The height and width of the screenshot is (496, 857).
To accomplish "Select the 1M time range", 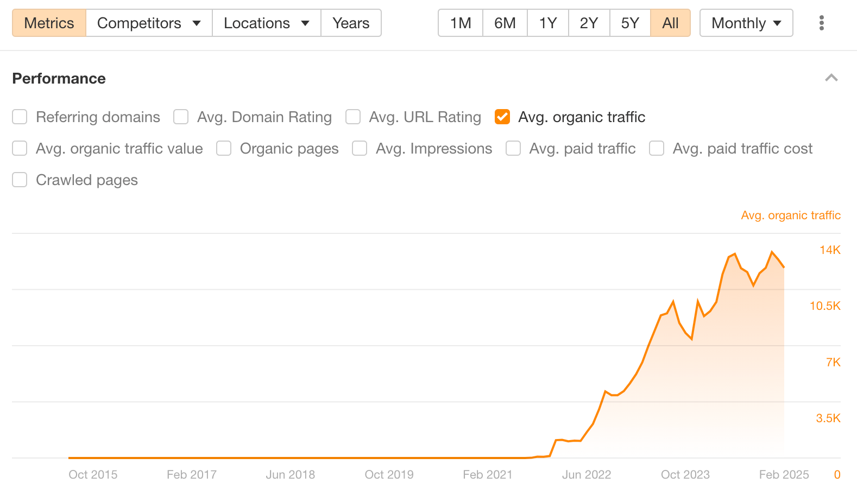I will click(461, 23).
